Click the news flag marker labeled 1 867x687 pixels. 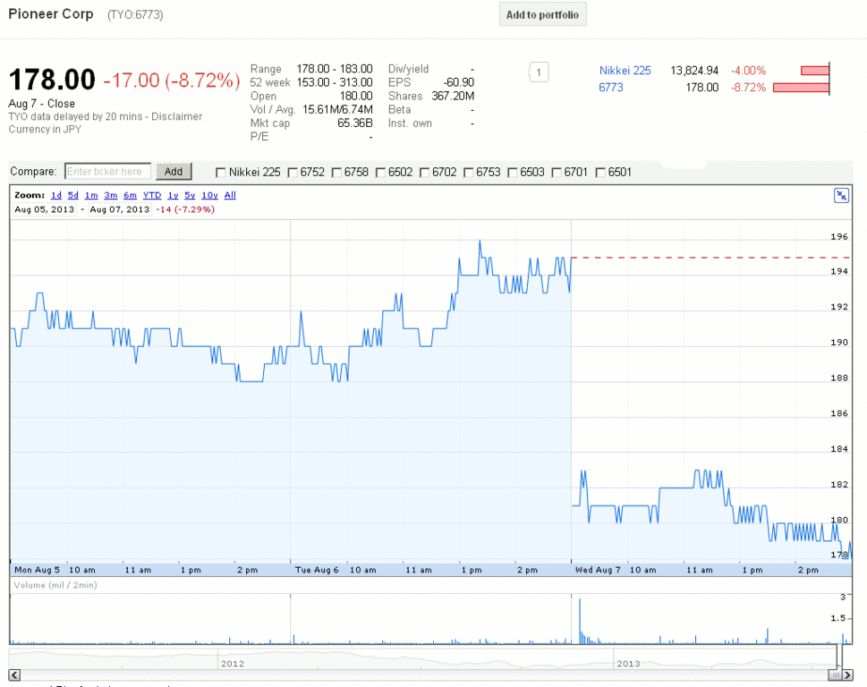539,72
